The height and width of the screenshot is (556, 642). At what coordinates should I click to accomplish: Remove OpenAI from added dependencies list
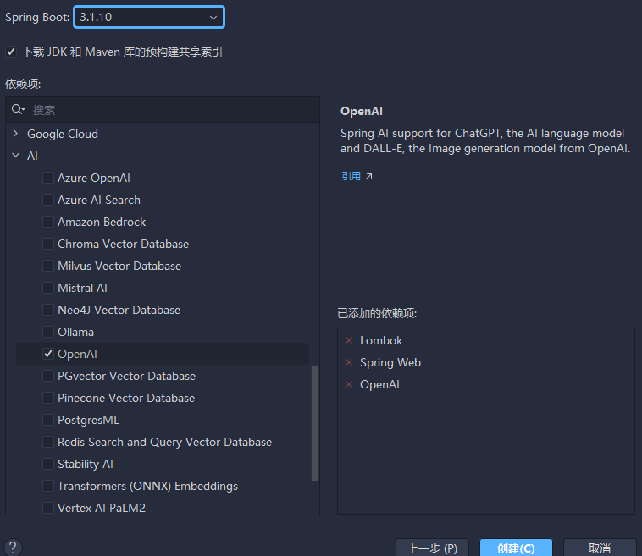(x=349, y=384)
